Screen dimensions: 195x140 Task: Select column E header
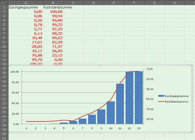click(x=114, y=3)
